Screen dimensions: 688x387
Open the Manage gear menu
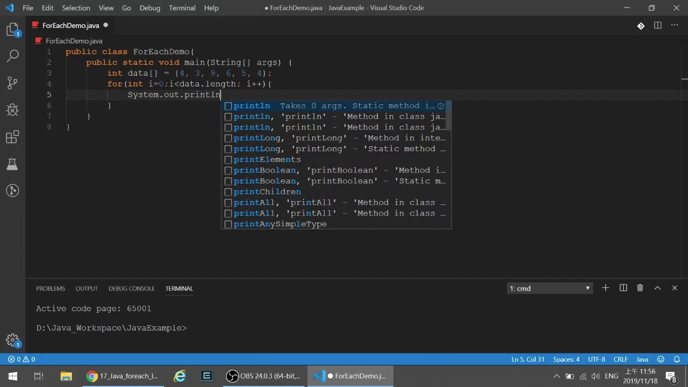click(12, 340)
